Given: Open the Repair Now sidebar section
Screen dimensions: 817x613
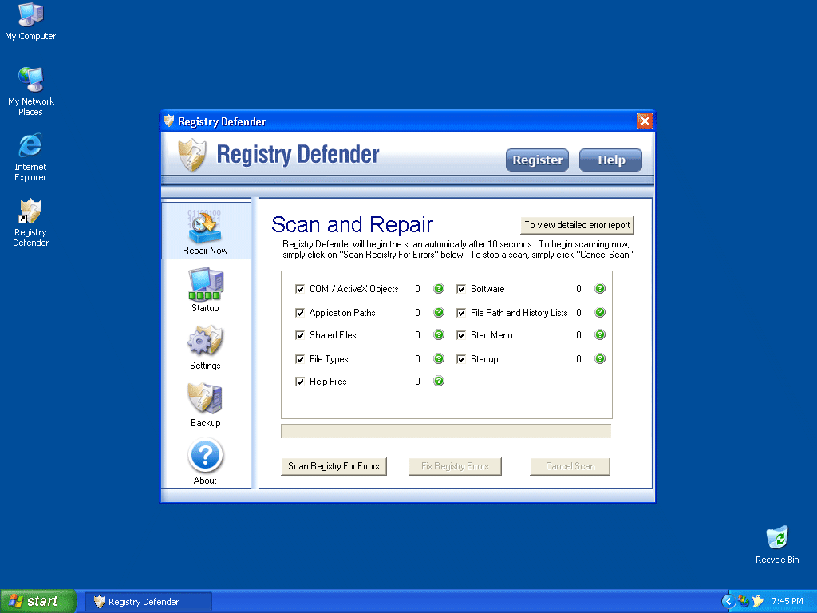Looking at the screenshot, I should click(205, 231).
